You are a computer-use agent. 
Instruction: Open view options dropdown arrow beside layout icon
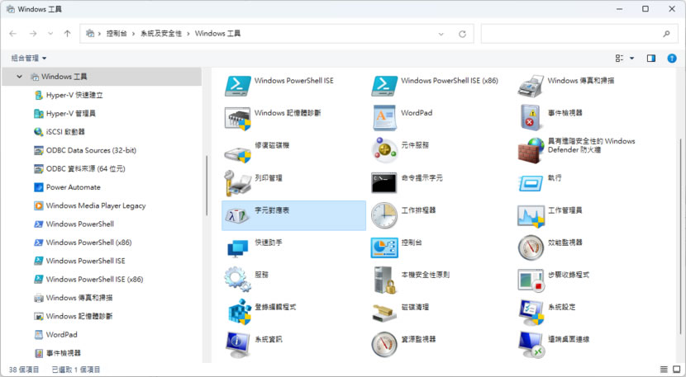pos(631,58)
